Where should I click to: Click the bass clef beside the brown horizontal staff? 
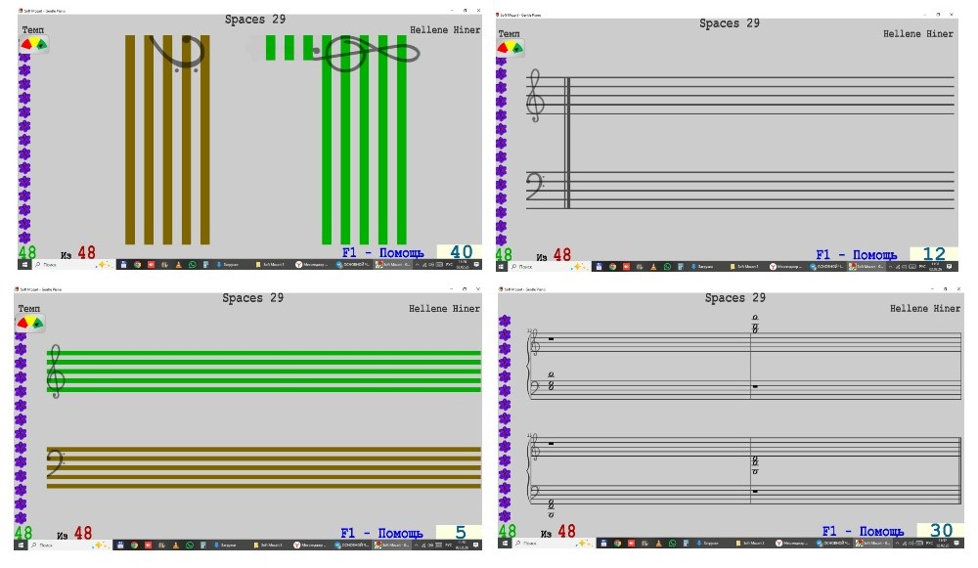(x=57, y=463)
